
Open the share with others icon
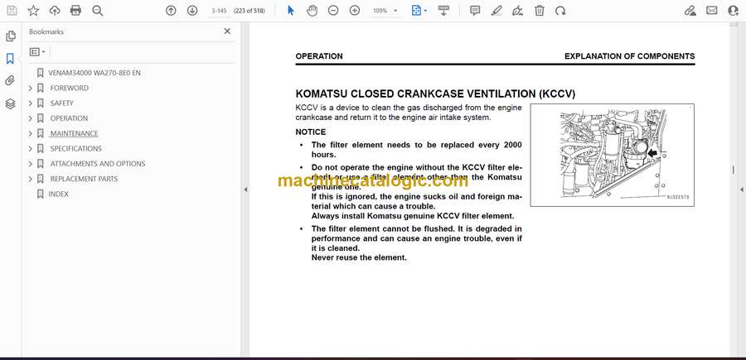(x=734, y=11)
